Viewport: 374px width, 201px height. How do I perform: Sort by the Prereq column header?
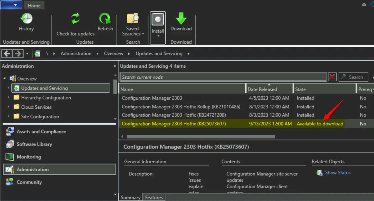click(x=365, y=89)
